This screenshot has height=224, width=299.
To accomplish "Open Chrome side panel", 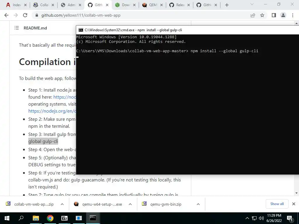I will tap(274, 15).
